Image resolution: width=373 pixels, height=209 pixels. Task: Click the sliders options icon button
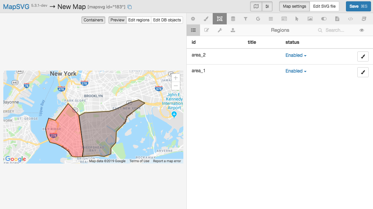pos(267,6)
